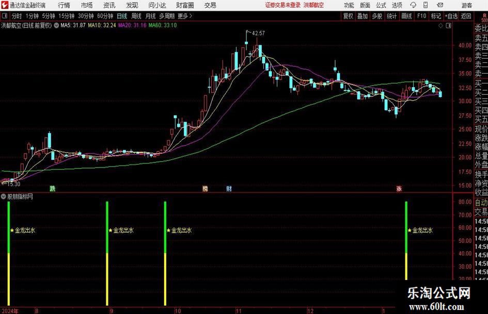The width and height of the screenshot is (488, 314).
Task: Toggle the right side panel icon
Action: 448,25
